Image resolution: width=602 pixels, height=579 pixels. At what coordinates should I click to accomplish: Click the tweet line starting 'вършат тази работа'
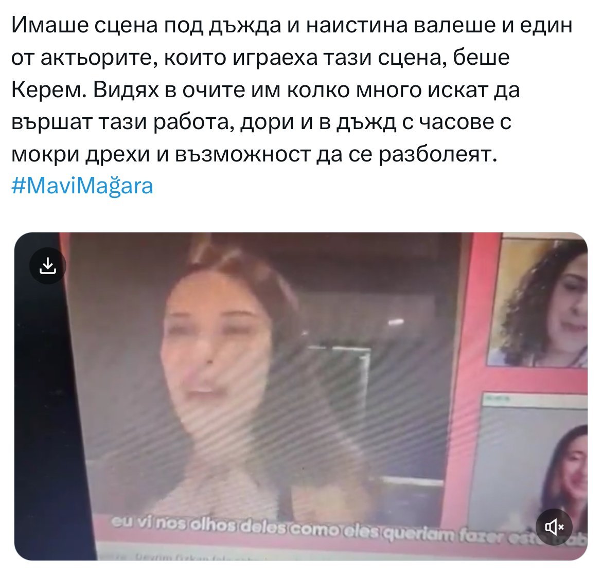[261, 122]
